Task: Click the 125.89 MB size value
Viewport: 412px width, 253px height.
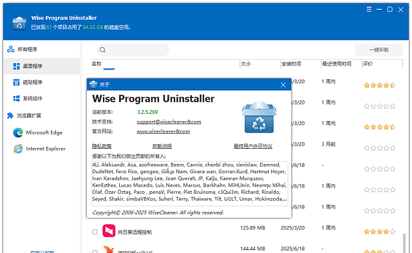Action: [252, 228]
